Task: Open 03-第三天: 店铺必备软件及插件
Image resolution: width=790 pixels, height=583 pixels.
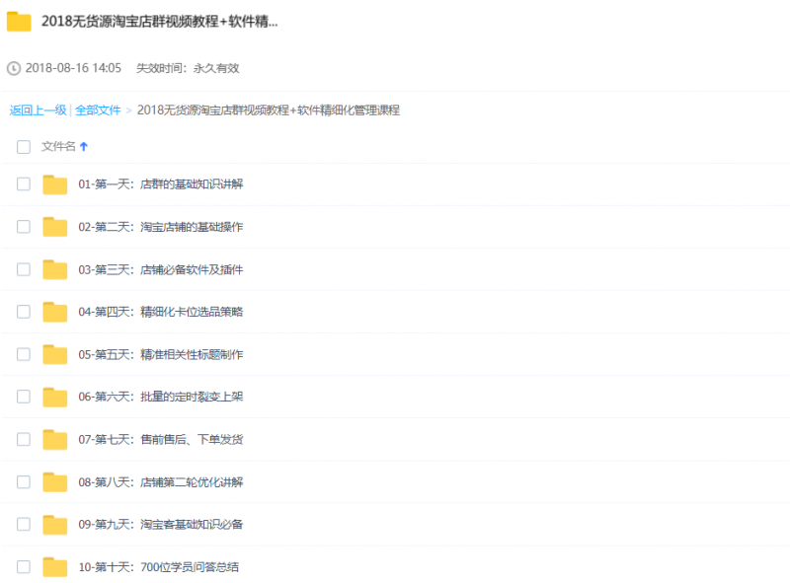Action: pyautogui.click(x=161, y=270)
